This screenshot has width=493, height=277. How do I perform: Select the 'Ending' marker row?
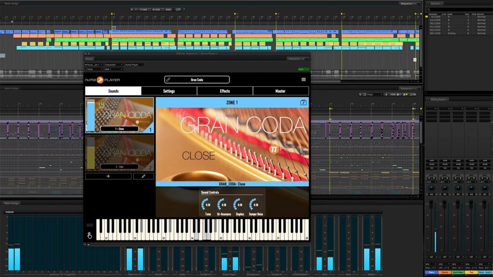pos(458,33)
